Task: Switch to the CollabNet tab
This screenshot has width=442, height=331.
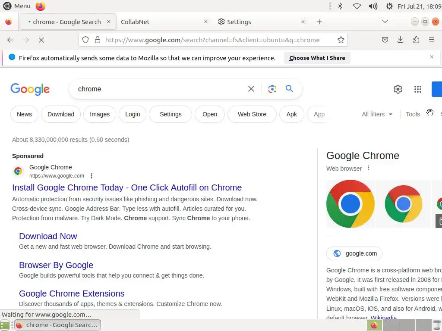Action: click(x=161, y=22)
